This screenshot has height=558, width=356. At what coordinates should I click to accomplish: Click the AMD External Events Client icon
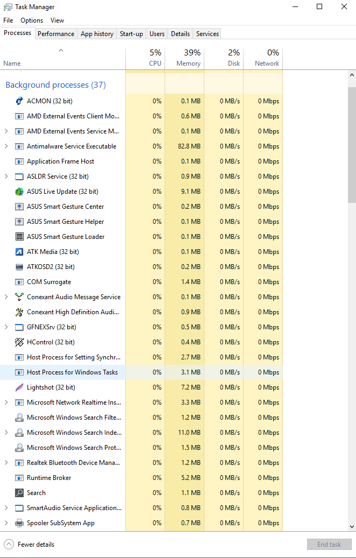coord(19,116)
